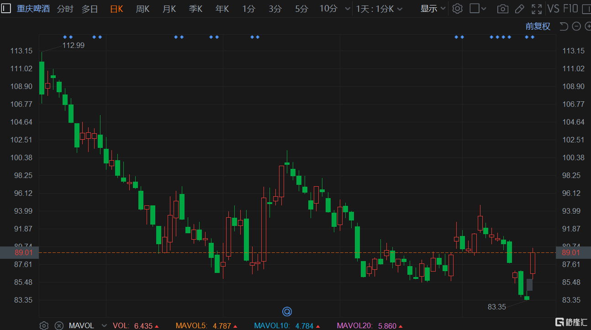This screenshot has height=330, width=591.
Task: Zoom out chart with minus icon
Action: click(x=576, y=26)
